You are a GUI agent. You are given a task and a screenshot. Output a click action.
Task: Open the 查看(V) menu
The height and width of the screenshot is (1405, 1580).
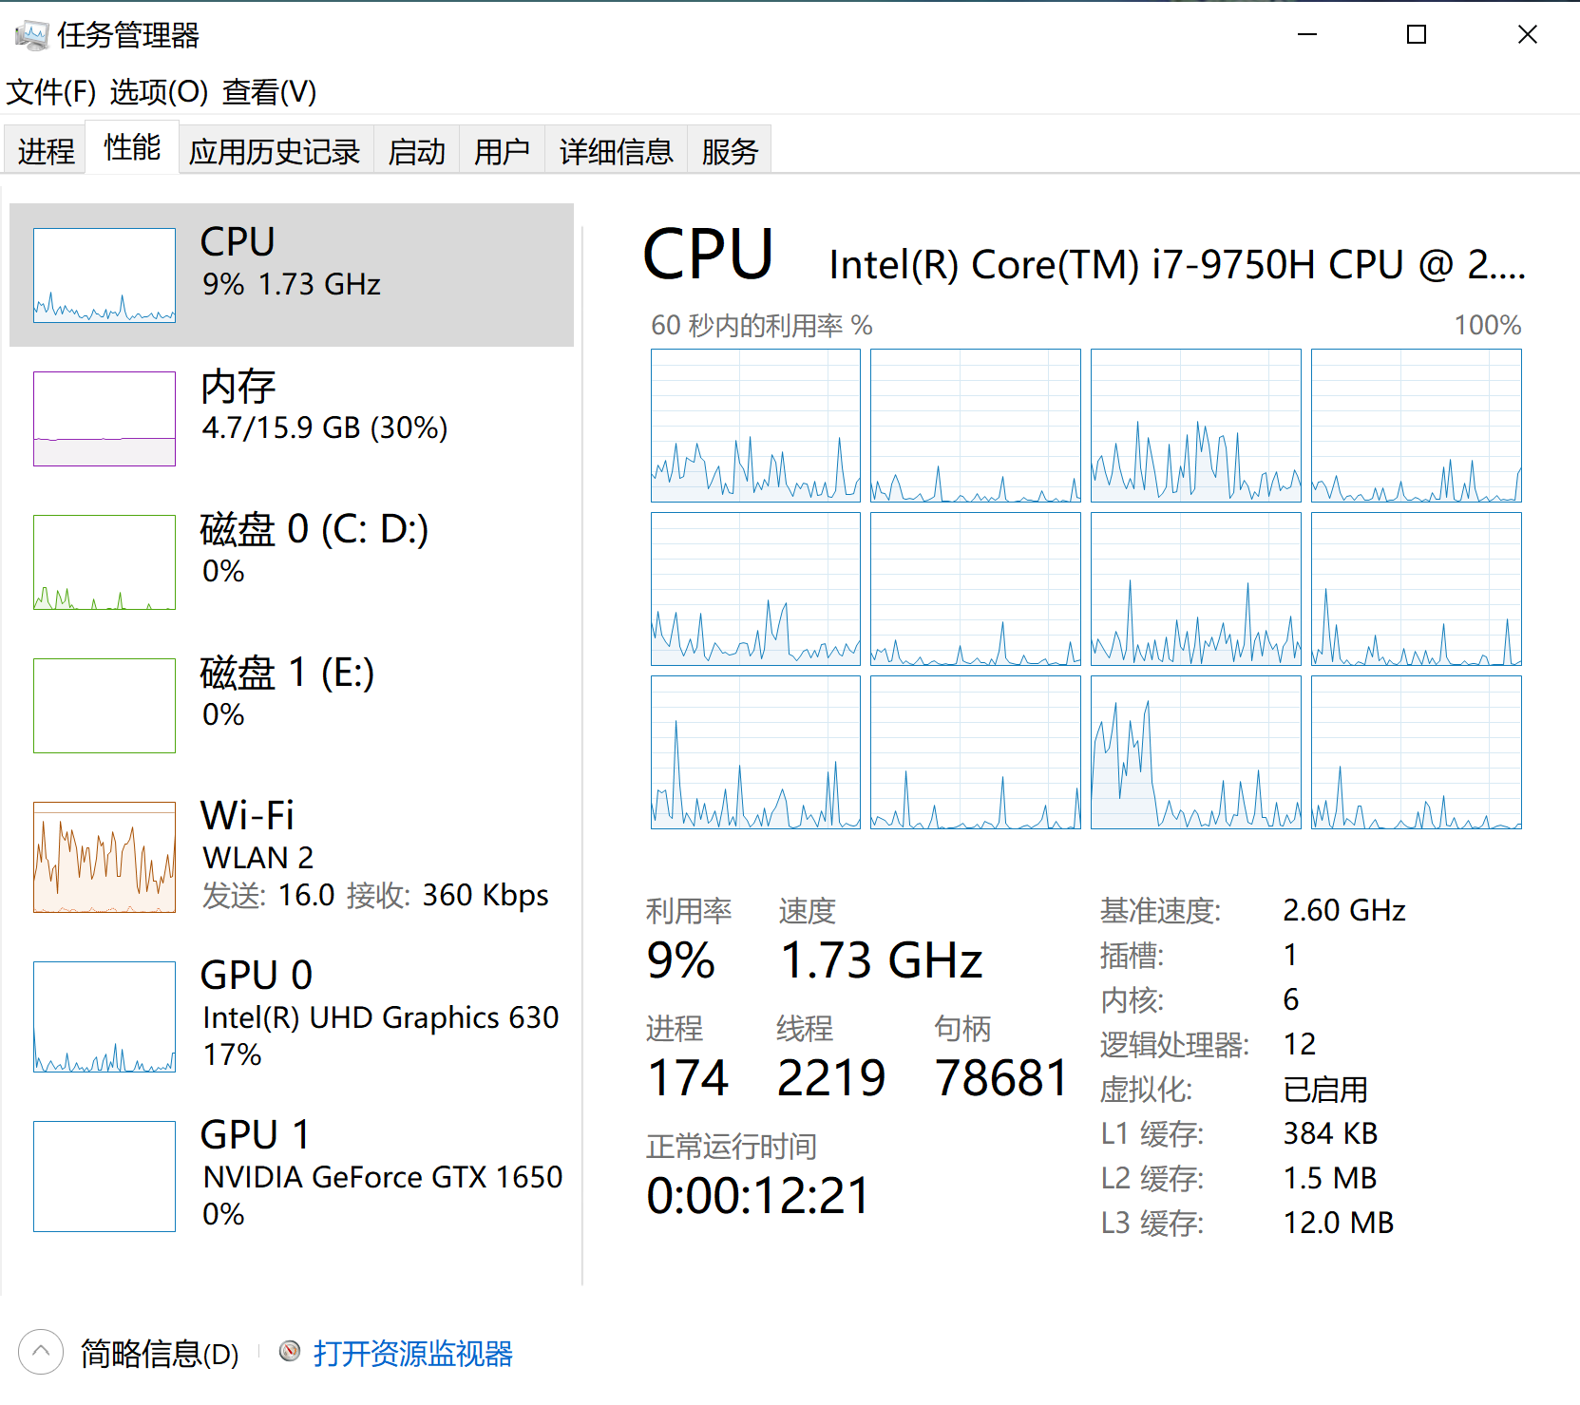270,92
